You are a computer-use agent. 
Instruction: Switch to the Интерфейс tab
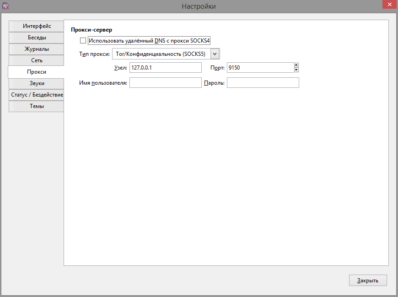(x=37, y=26)
